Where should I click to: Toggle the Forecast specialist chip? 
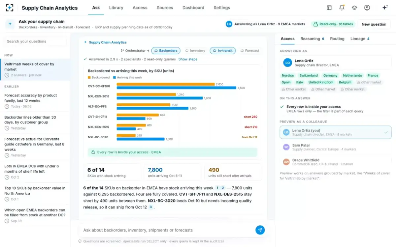[250, 51]
